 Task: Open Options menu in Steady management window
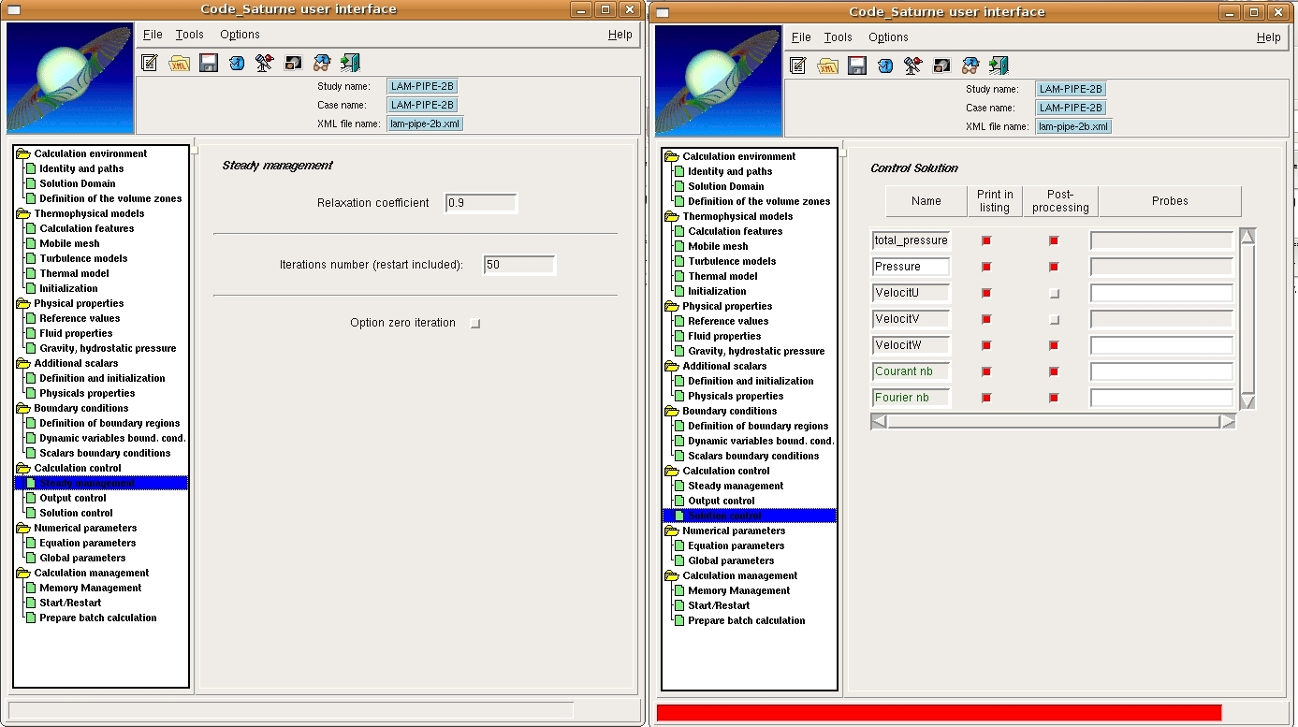pyautogui.click(x=240, y=35)
